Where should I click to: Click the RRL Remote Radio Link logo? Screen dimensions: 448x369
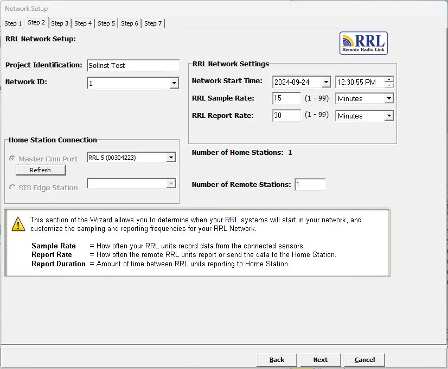[x=363, y=43]
